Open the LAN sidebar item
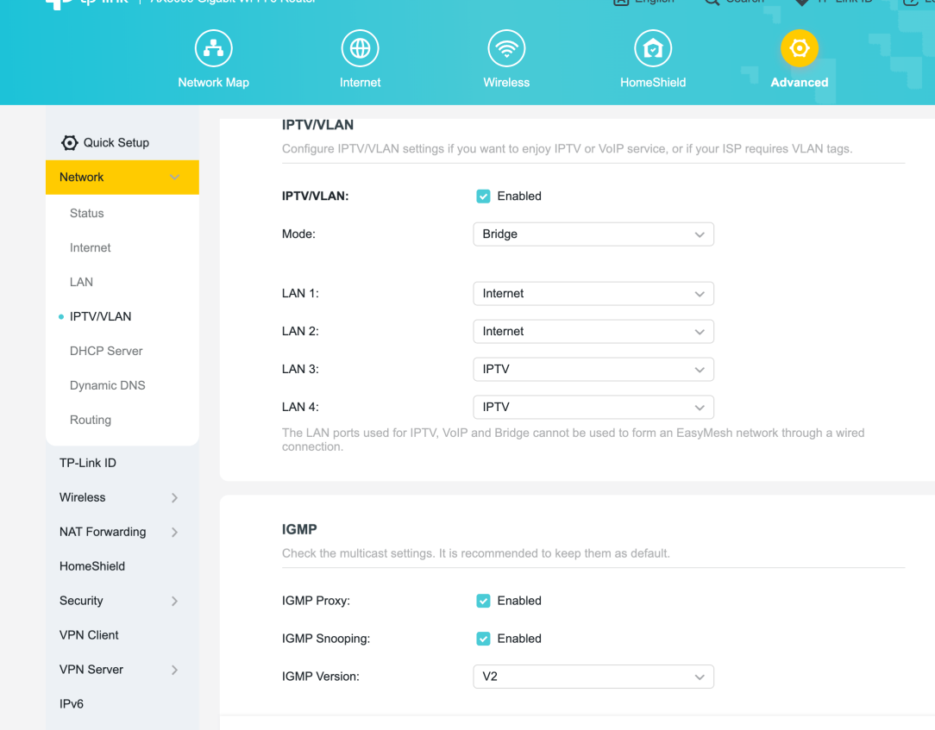The height and width of the screenshot is (730, 935). (81, 282)
